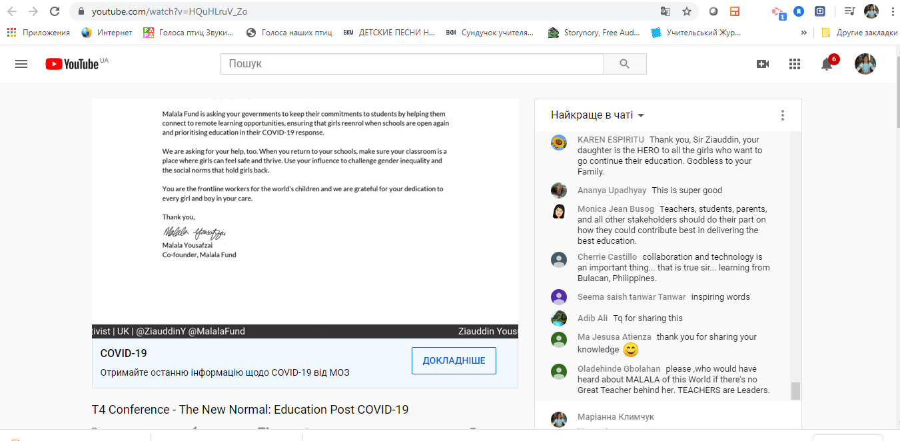Click Adib Ali avatar in chat
900x441 pixels.
coord(559,318)
